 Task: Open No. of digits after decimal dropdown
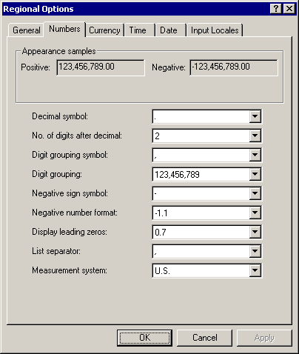255,136
